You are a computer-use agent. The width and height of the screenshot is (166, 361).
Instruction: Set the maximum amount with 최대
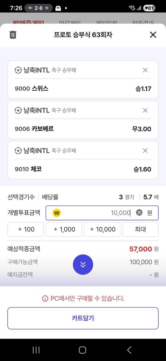point(140,229)
